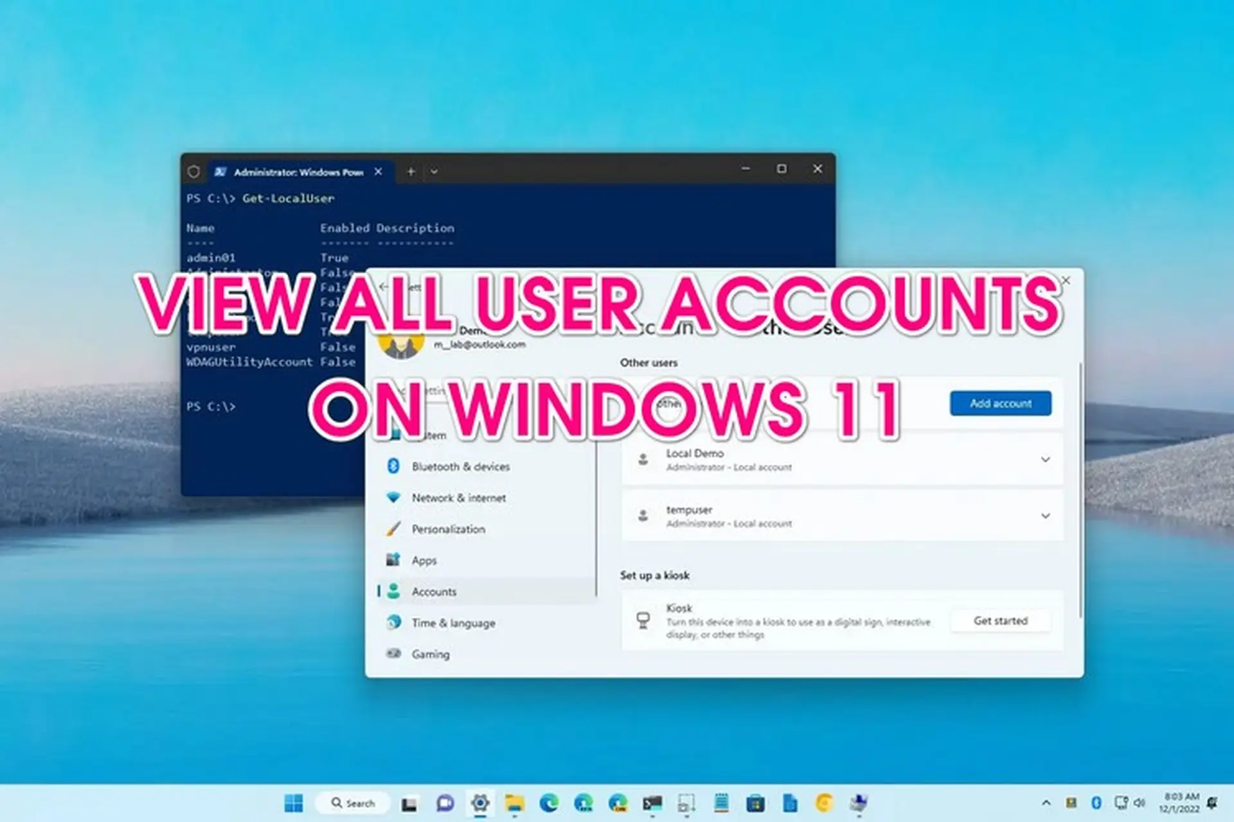Click the Accounts person icon in the sidebar
The width and height of the screenshot is (1234, 822).
click(393, 591)
